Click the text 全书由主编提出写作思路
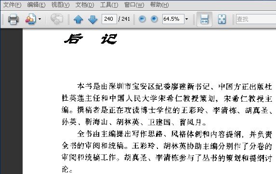Screen dimensions: 276x174 point(120,134)
